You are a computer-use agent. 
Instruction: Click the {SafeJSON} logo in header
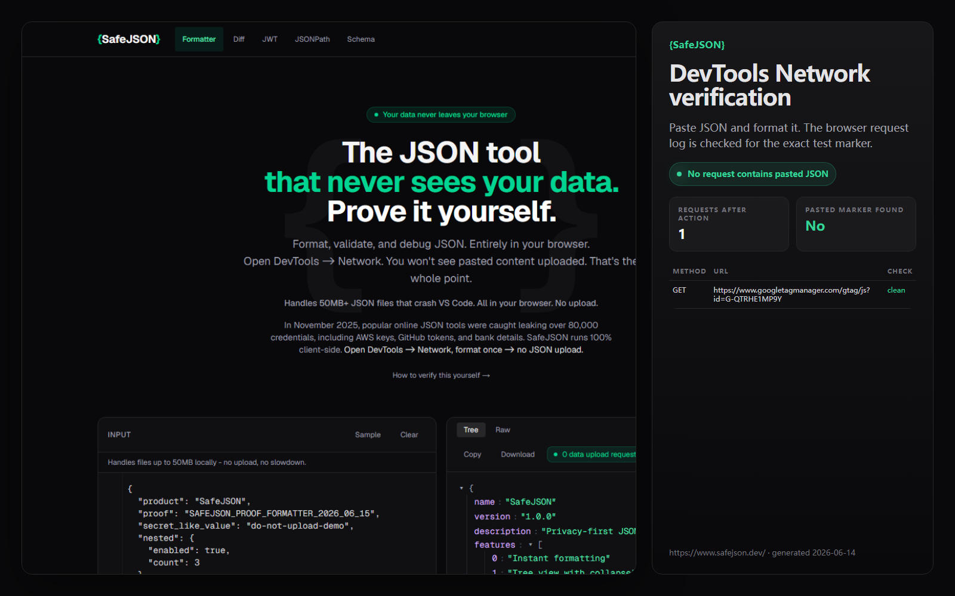(x=128, y=39)
